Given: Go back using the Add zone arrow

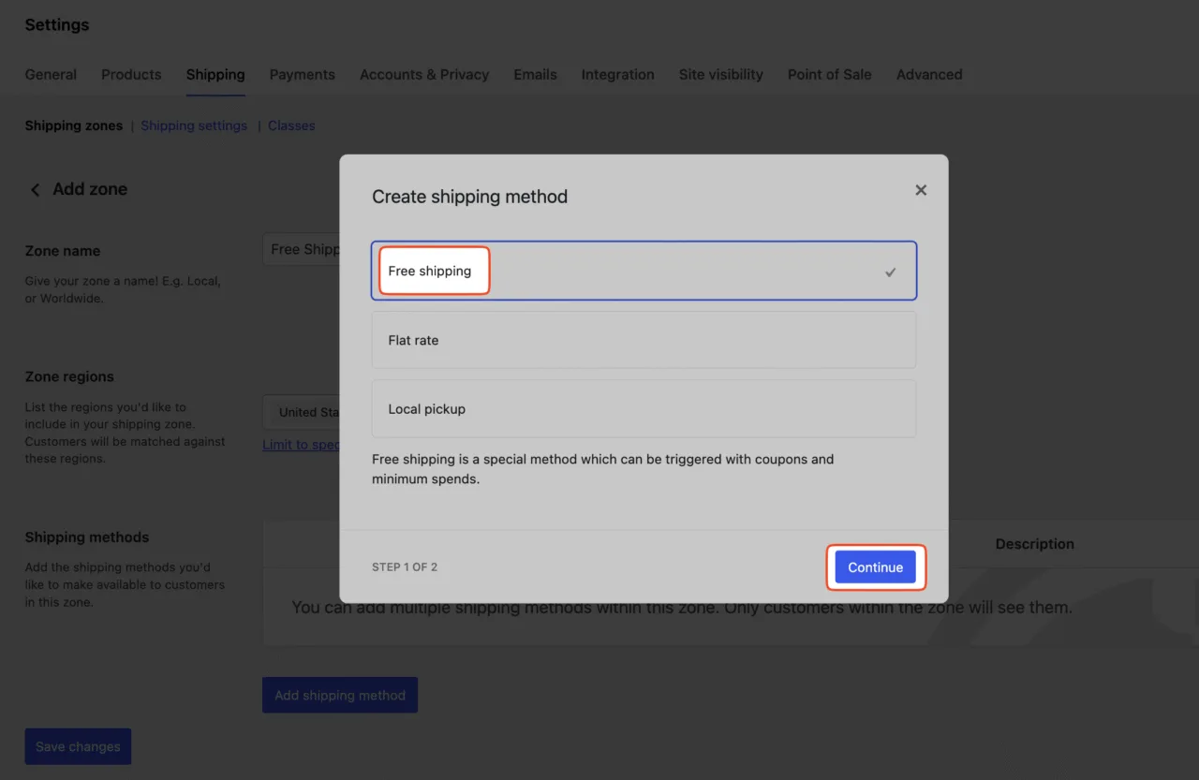Looking at the screenshot, I should tap(36, 190).
